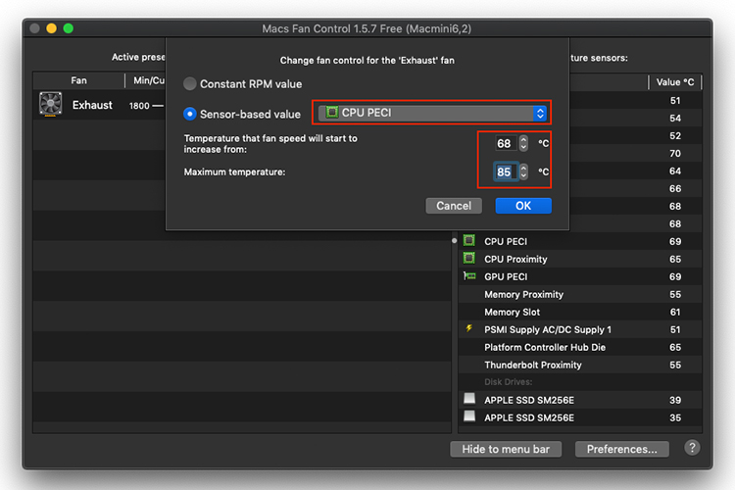The image size is (735, 490).
Task: Click the Memory Slot value 61
Action: coord(675,312)
